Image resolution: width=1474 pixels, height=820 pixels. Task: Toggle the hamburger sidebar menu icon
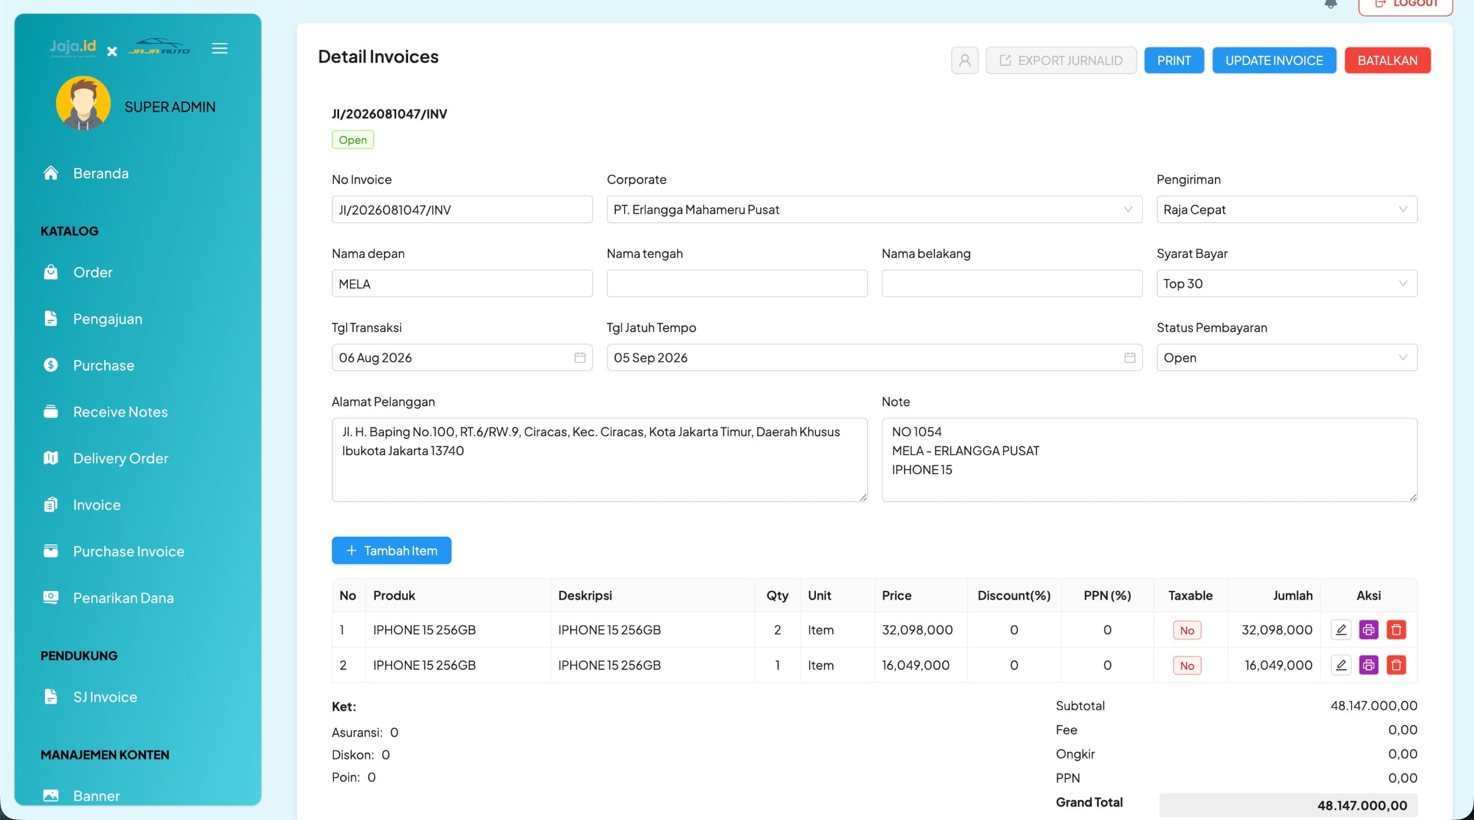pos(219,48)
